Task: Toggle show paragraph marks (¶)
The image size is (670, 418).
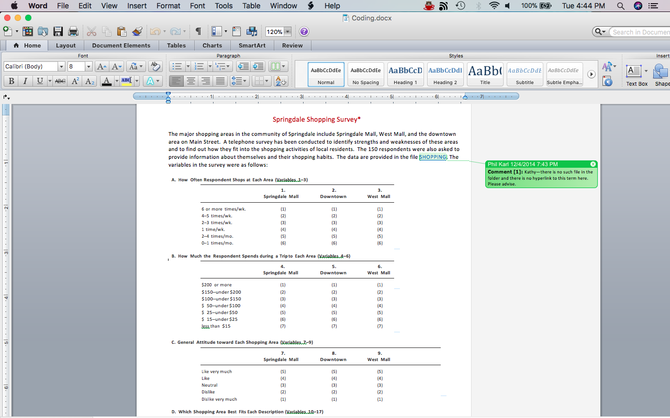Action: pos(198,32)
